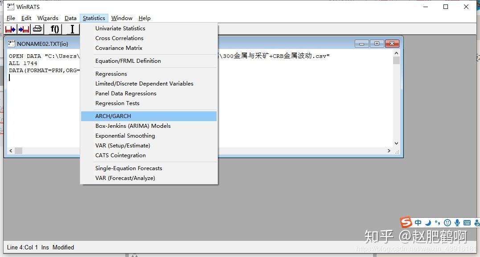
Task: Open the Data dropdown menu
Action: point(70,18)
